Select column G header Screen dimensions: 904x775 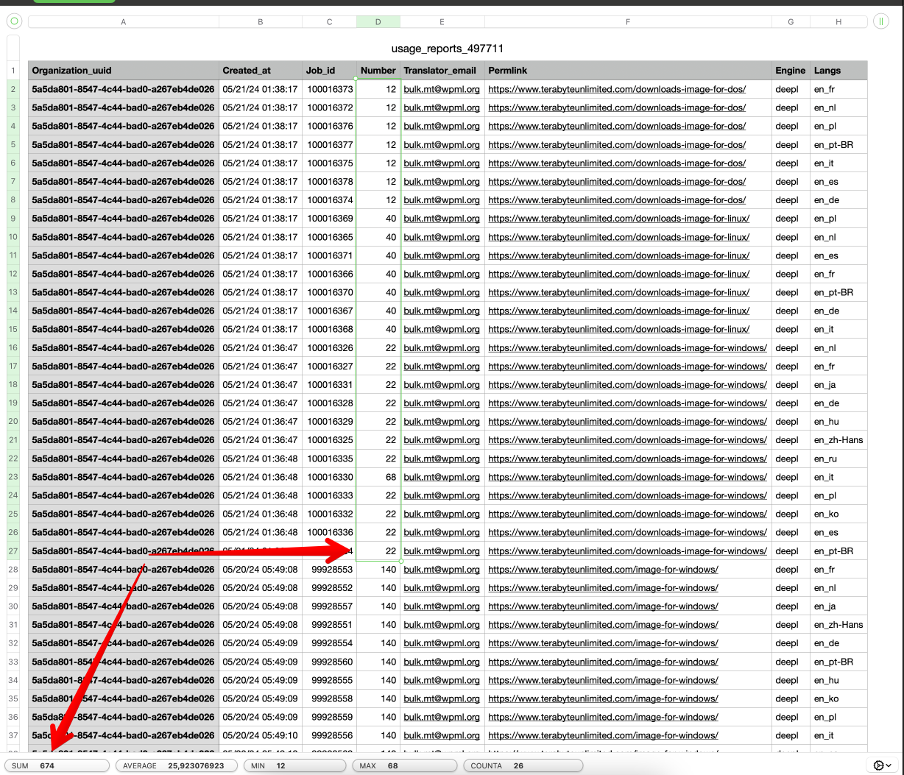[x=791, y=22]
